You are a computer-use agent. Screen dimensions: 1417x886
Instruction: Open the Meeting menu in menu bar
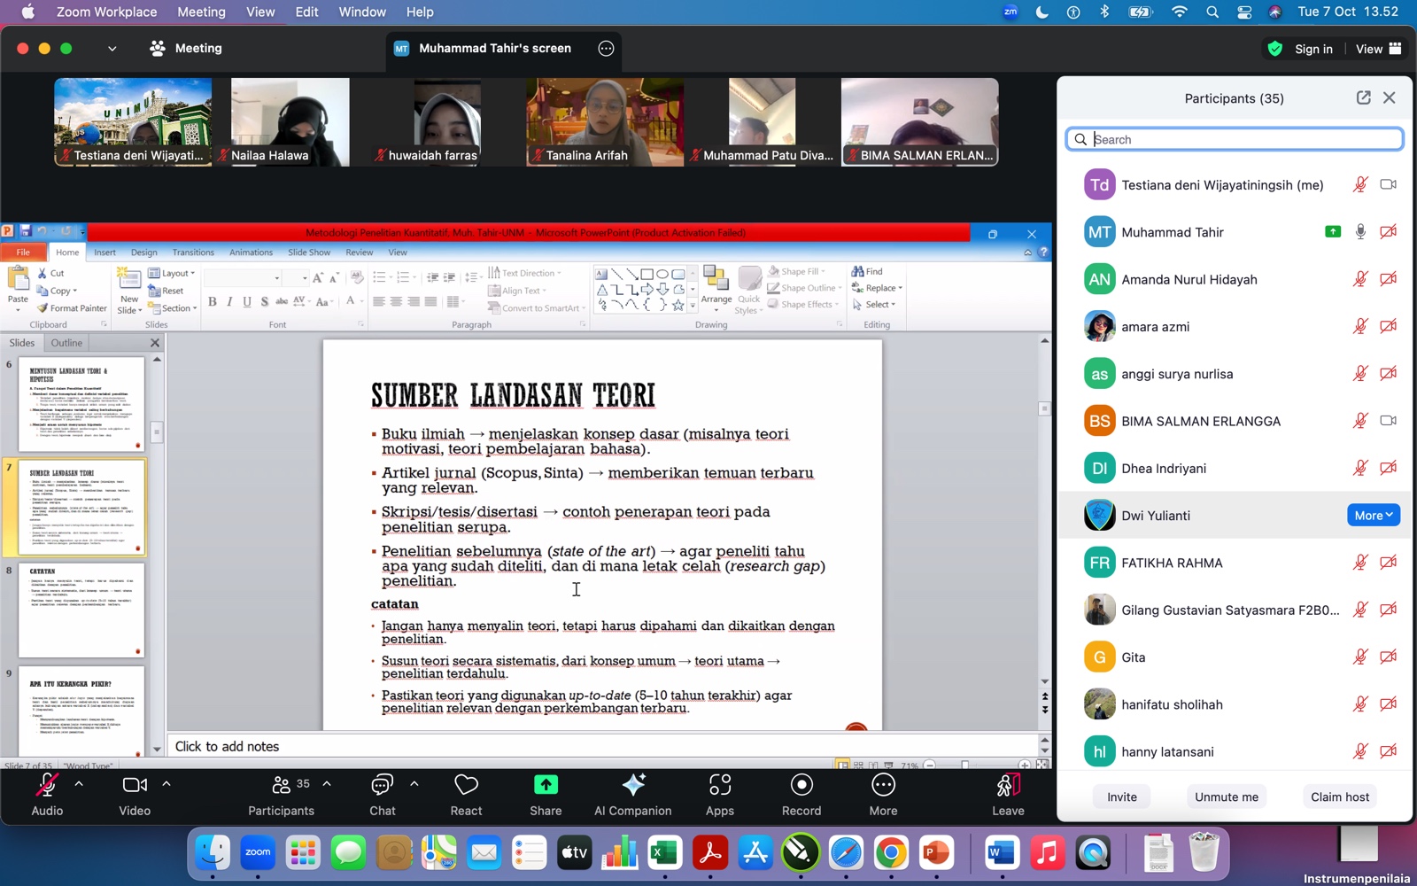click(201, 12)
